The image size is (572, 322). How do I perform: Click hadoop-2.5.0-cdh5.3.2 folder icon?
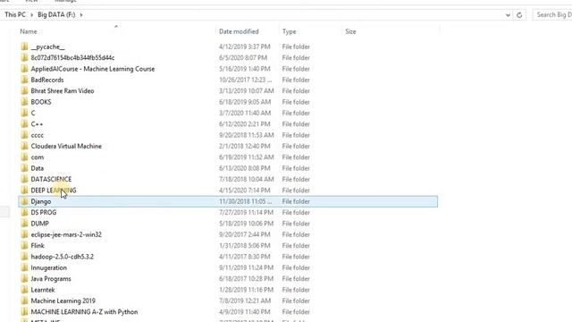pyautogui.click(x=24, y=257)
